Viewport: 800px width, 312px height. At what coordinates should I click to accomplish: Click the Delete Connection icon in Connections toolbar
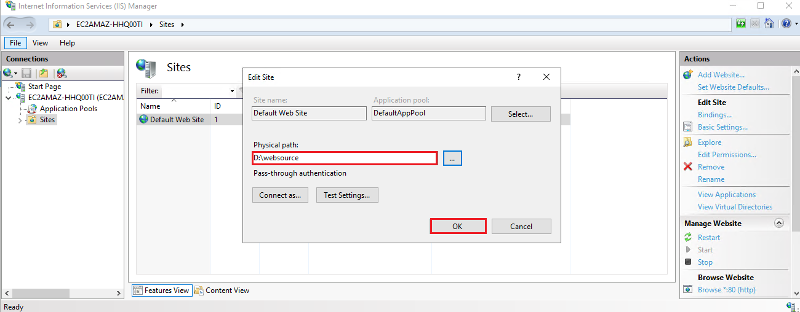62,73
